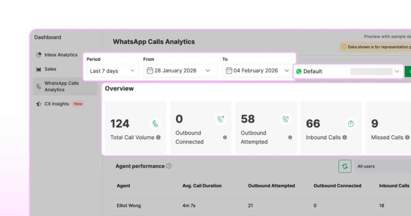Click the CX Insights star icon
Image resolution: width=411 pixels, height=216 pixels.
click(39, 104)
